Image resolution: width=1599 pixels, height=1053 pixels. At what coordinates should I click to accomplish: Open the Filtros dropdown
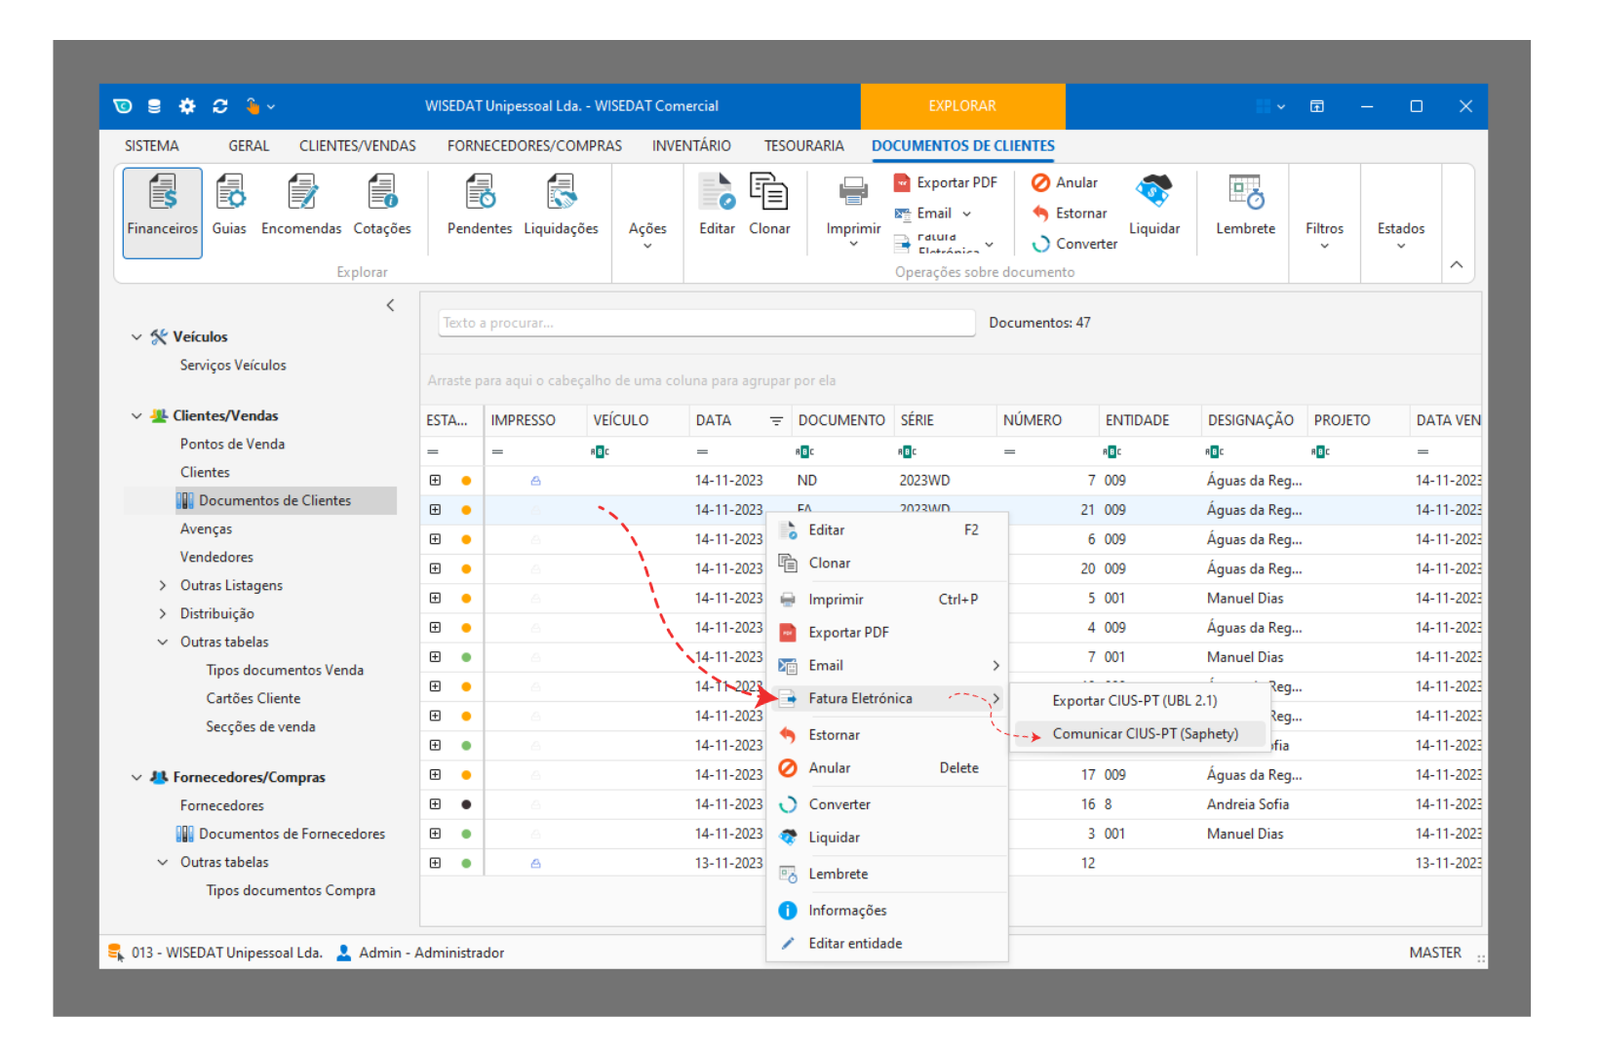[x=1324, y=234]
